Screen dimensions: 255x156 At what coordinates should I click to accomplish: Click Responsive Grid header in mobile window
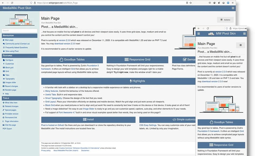click(221, 145)
